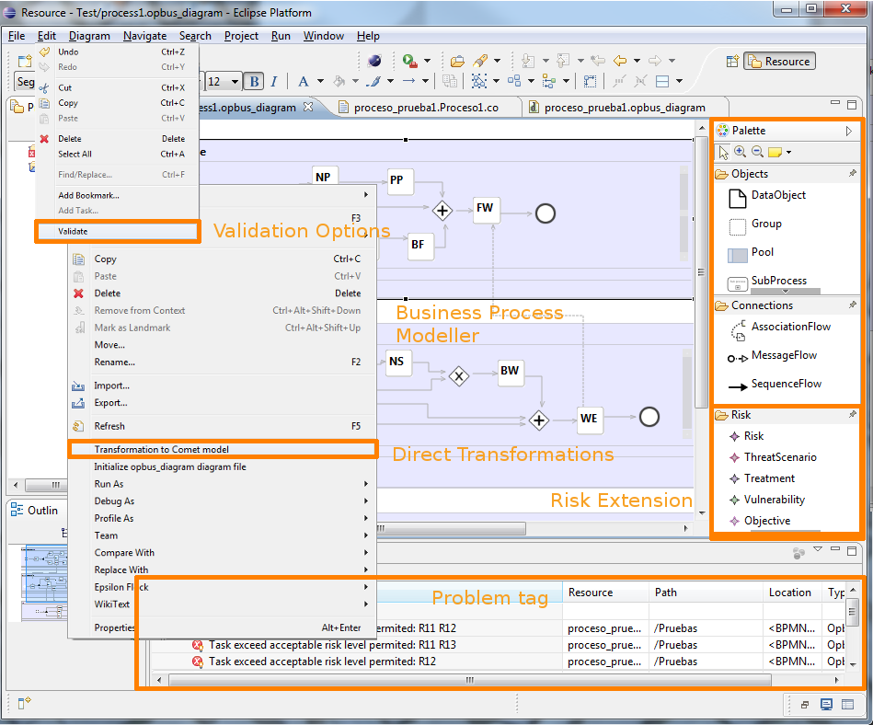
Task: Click Validate in the Edit menu
Action: tap(74, 232)
